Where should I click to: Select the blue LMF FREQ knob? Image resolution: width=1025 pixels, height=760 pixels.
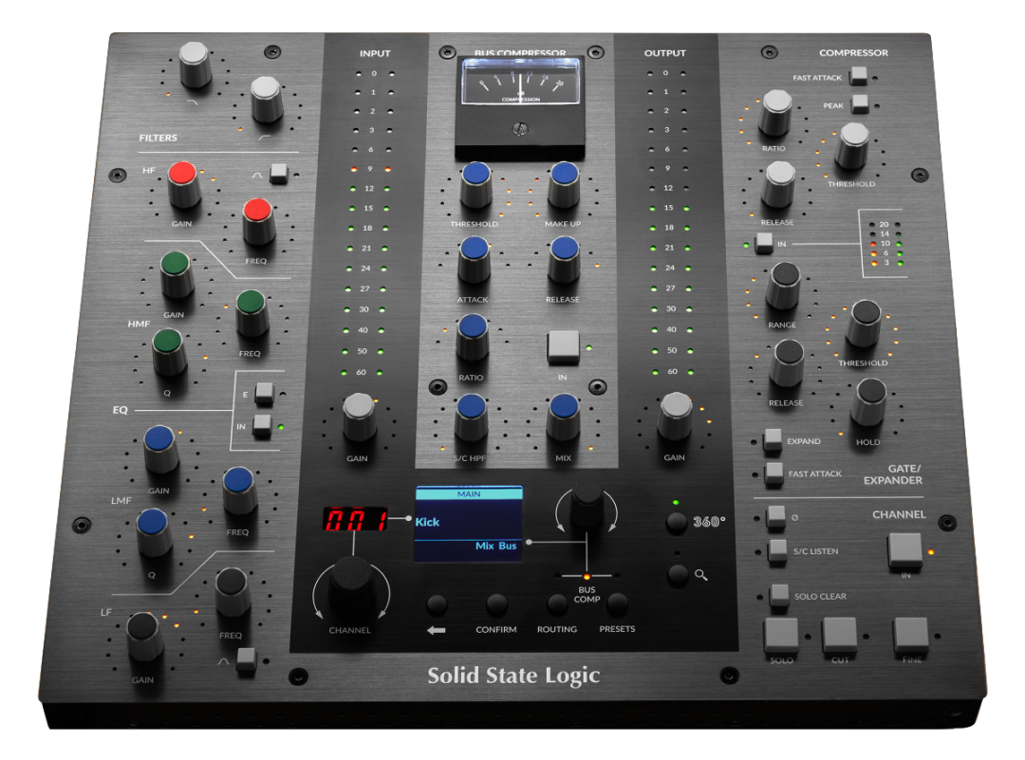click(x=239, y=489)
